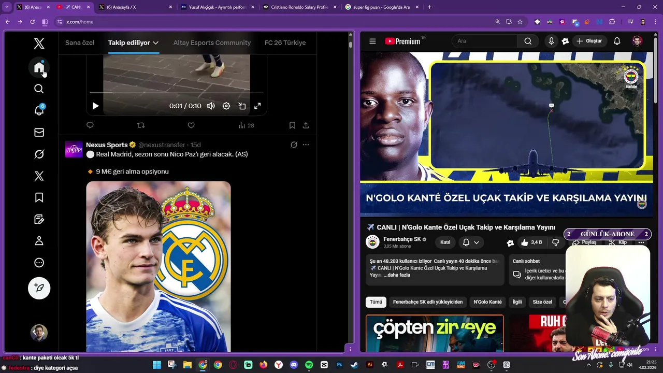
Task: Like the video tweet with heart
Action: tap(191, 125)
